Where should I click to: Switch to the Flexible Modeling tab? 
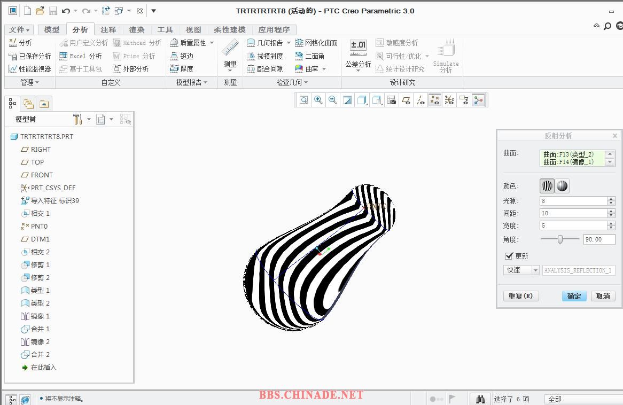coord(230,29)
